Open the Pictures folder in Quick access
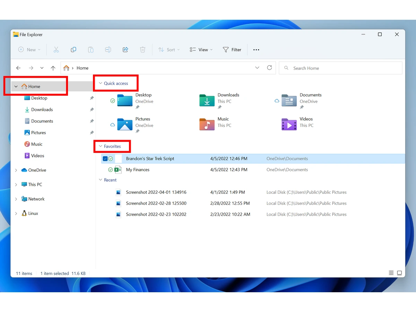Viewport: 416px width, 312px height. point(125,124)
